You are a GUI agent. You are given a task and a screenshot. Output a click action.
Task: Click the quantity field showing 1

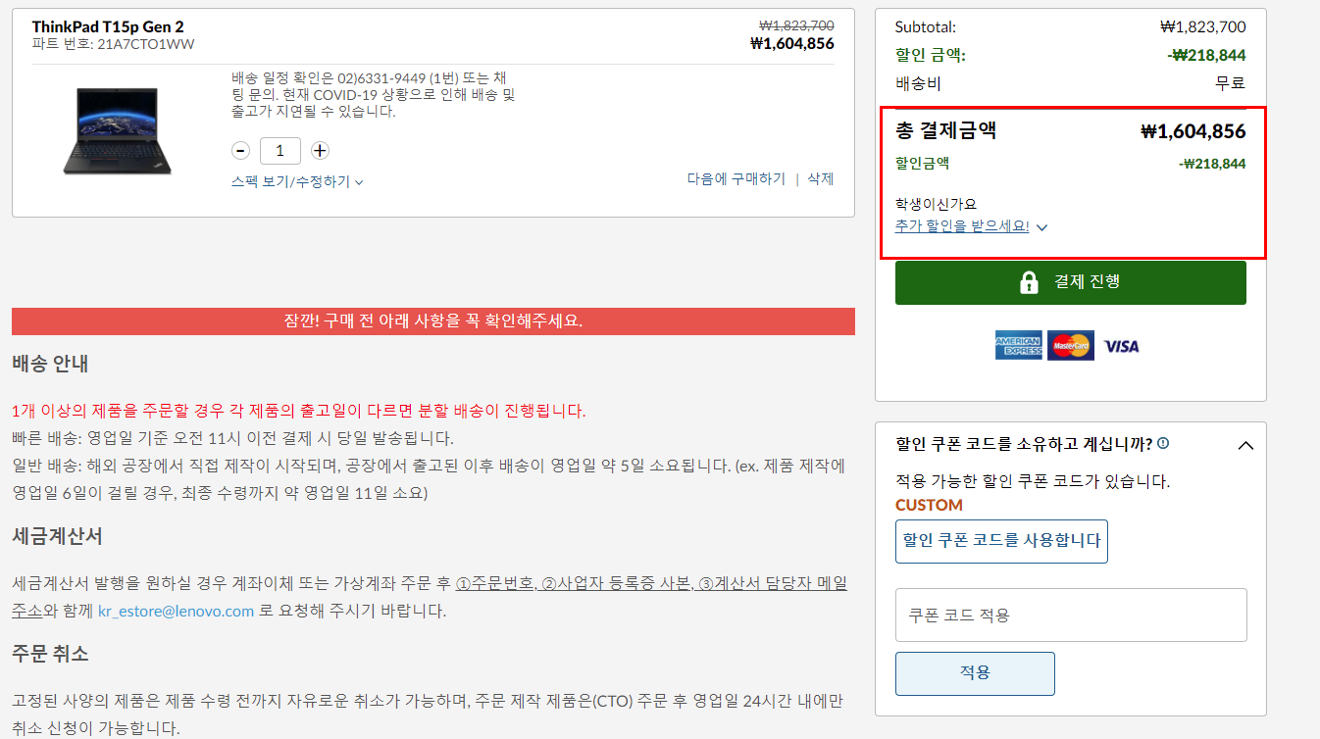click(280, 151)
